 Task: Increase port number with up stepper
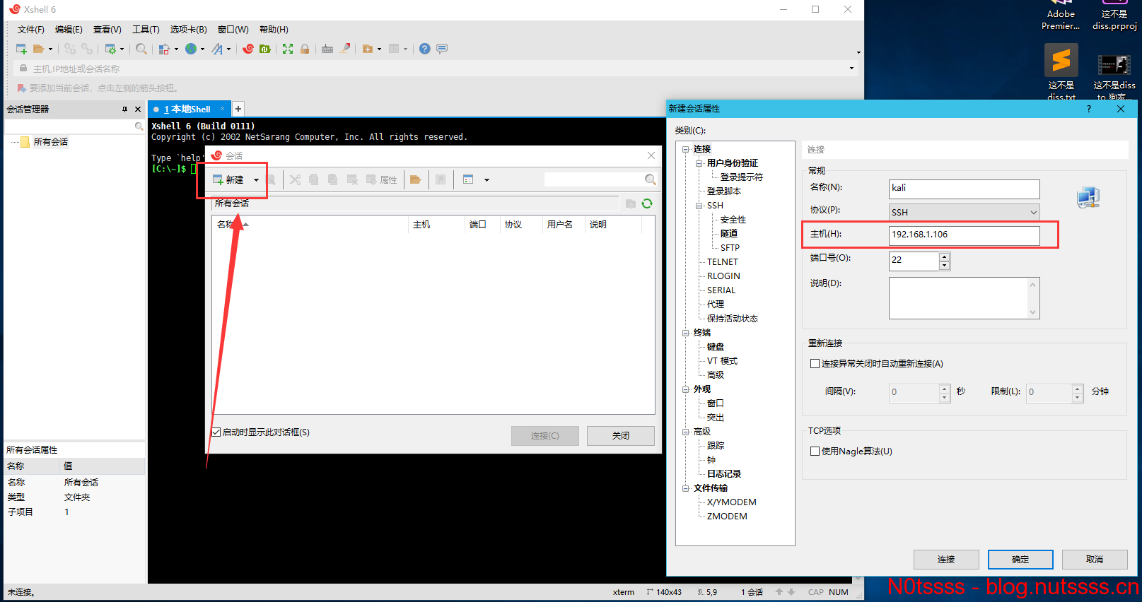945,256
